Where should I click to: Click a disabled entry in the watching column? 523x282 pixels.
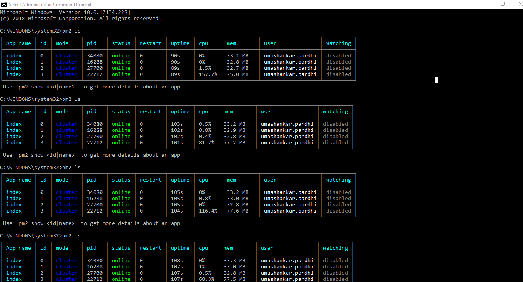coord(338,55)
